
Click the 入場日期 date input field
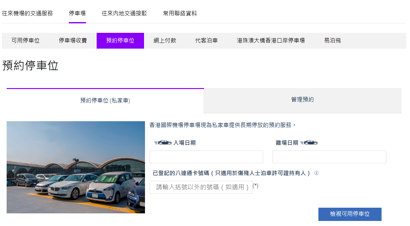click(x=206, y=157)
